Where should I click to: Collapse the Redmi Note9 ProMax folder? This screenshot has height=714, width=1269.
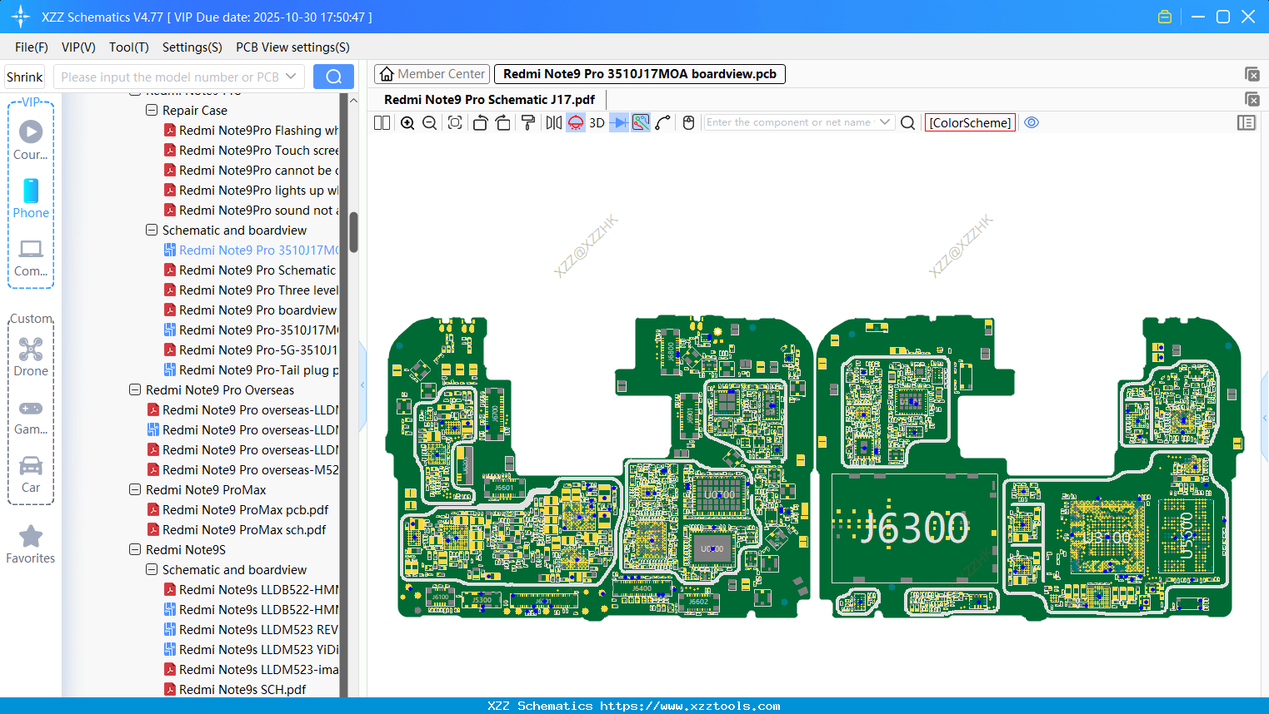click(135, 490)
